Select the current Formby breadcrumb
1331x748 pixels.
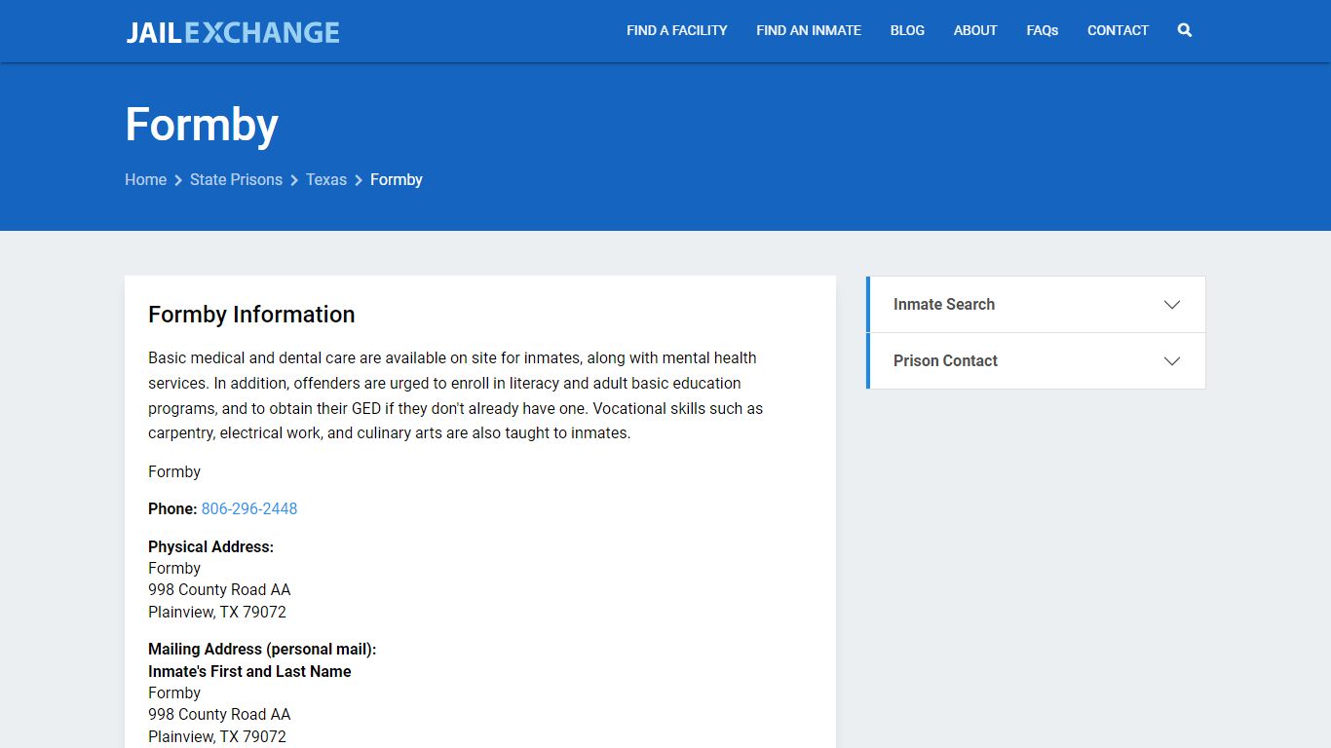pyautogui.click(x=397, y=179)
